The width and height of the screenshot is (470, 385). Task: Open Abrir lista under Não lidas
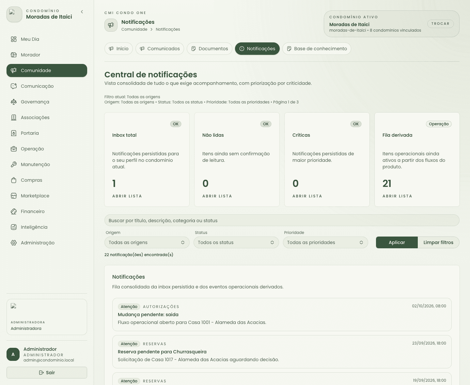click(217, 196)
